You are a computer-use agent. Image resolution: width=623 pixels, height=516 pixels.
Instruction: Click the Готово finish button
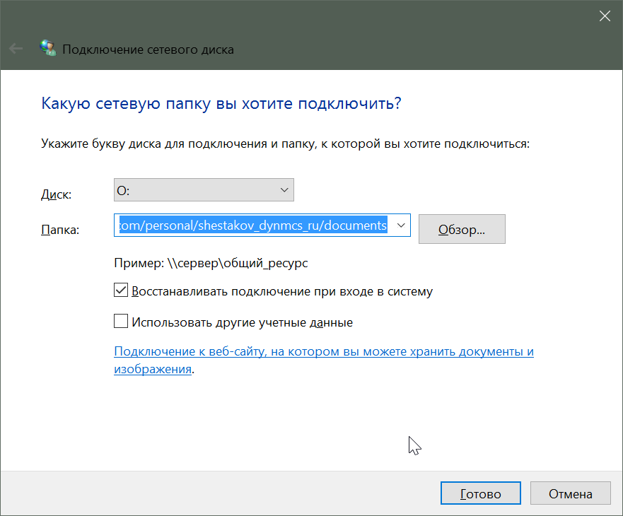[x=481, y=493]
